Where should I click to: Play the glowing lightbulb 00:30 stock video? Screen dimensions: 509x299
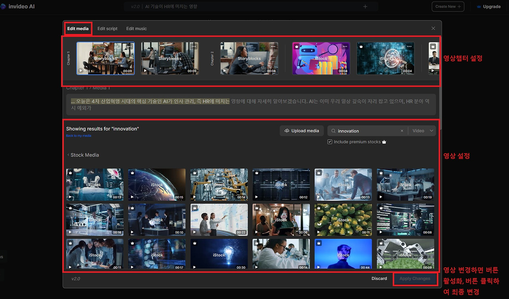(194, 267)
